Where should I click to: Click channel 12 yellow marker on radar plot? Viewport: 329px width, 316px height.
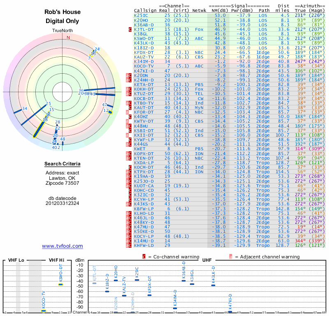(110, 113)
